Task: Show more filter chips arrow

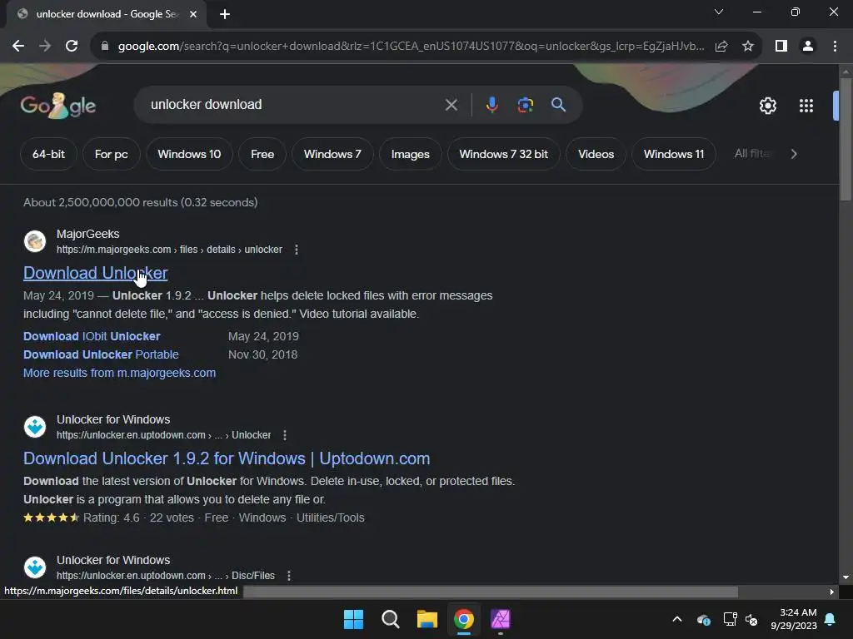Action: coord(794,154)
